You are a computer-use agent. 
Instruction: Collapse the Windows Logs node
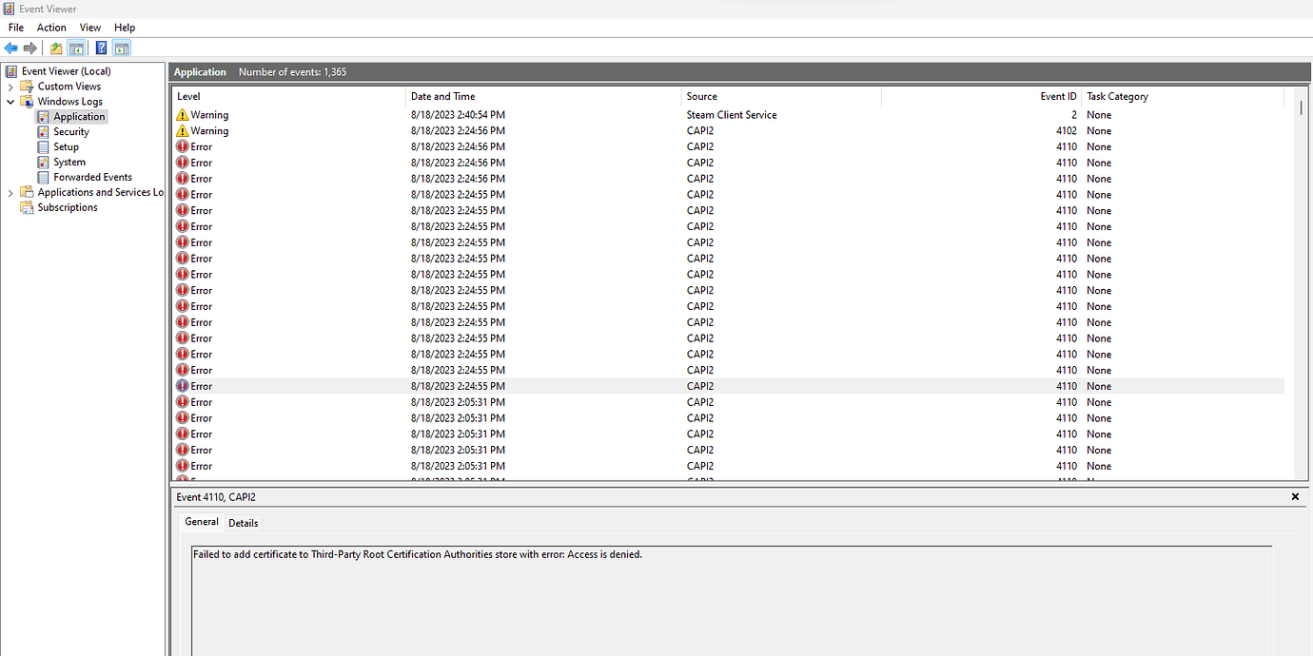(x=10, y=102)
